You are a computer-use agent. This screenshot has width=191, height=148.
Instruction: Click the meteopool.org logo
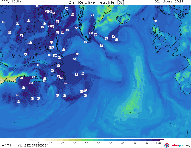[x=177, y=145]
